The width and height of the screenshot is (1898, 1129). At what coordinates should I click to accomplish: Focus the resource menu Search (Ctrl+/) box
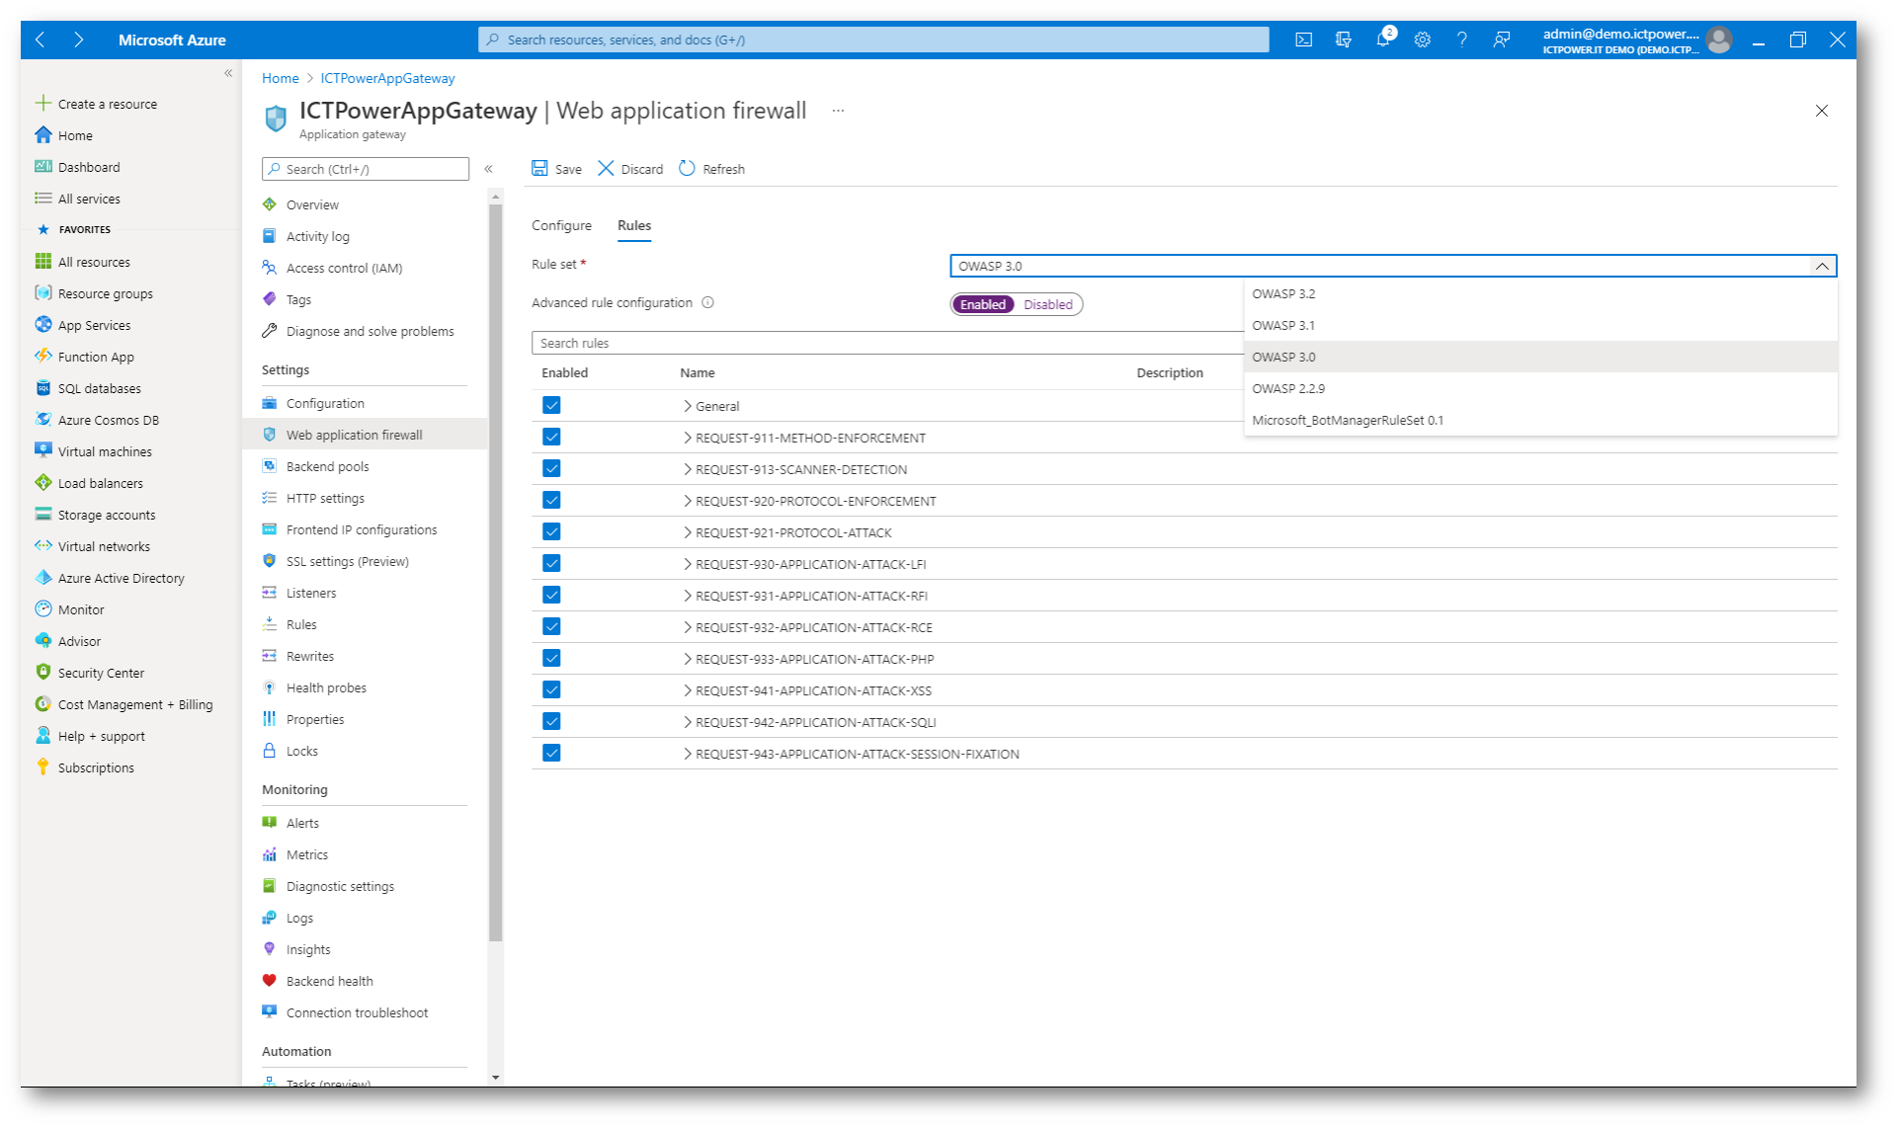coord(366,169)
